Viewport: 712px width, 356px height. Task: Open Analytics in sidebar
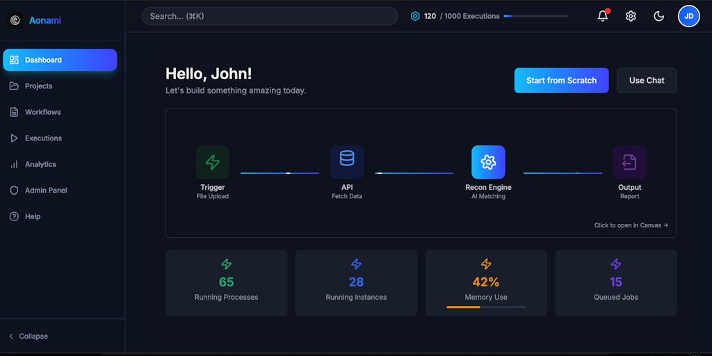tap(60, 164)
